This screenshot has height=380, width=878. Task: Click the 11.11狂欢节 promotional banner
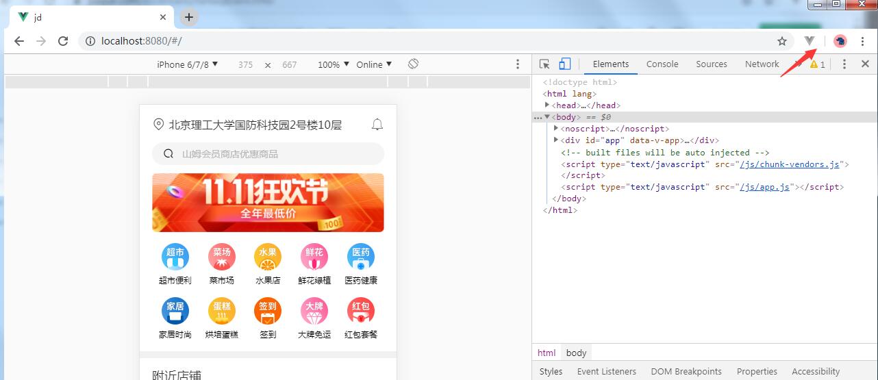coord(268,203)
